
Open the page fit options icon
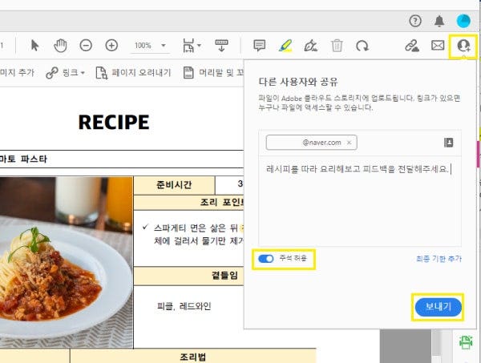pyautogui.click(x=188, y=46)
